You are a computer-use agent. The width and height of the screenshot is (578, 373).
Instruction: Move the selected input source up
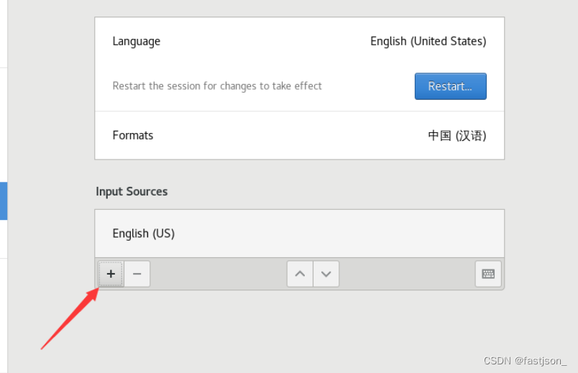pyautogui.click(x=300, y=274)
